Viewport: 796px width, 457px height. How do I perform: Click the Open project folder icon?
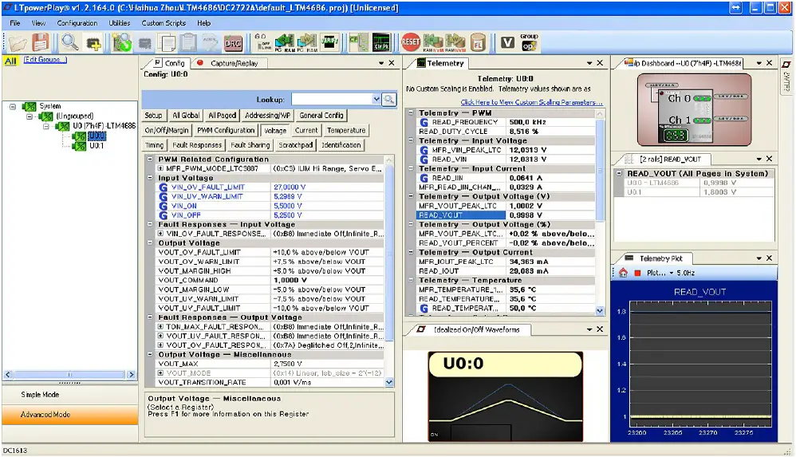tap(18, 42)
